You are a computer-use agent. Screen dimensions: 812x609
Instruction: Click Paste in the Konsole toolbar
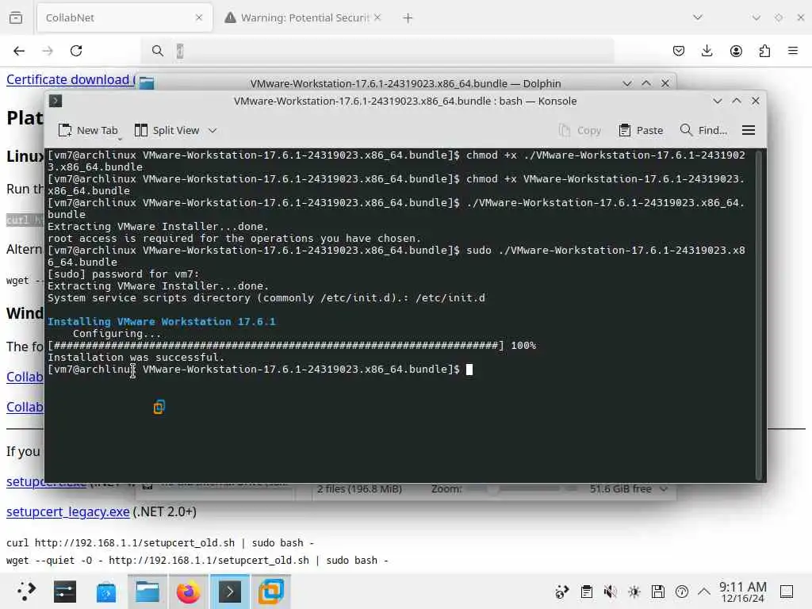[641, 131]
